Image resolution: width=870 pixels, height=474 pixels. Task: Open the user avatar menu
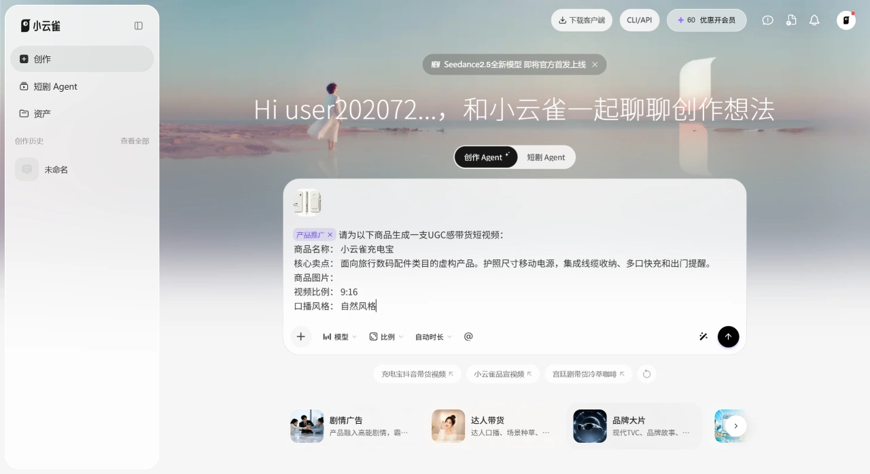pos(846,20)
